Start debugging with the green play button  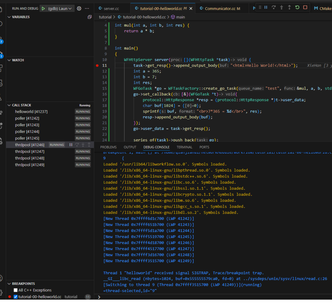point(43,9)
